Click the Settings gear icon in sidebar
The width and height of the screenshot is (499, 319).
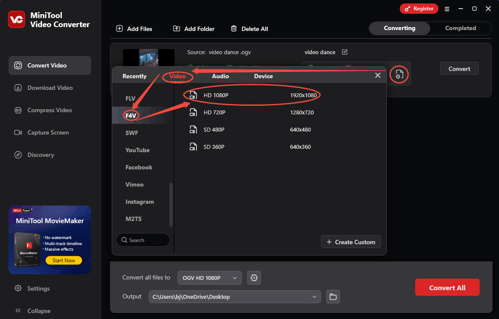coord(18,288)
